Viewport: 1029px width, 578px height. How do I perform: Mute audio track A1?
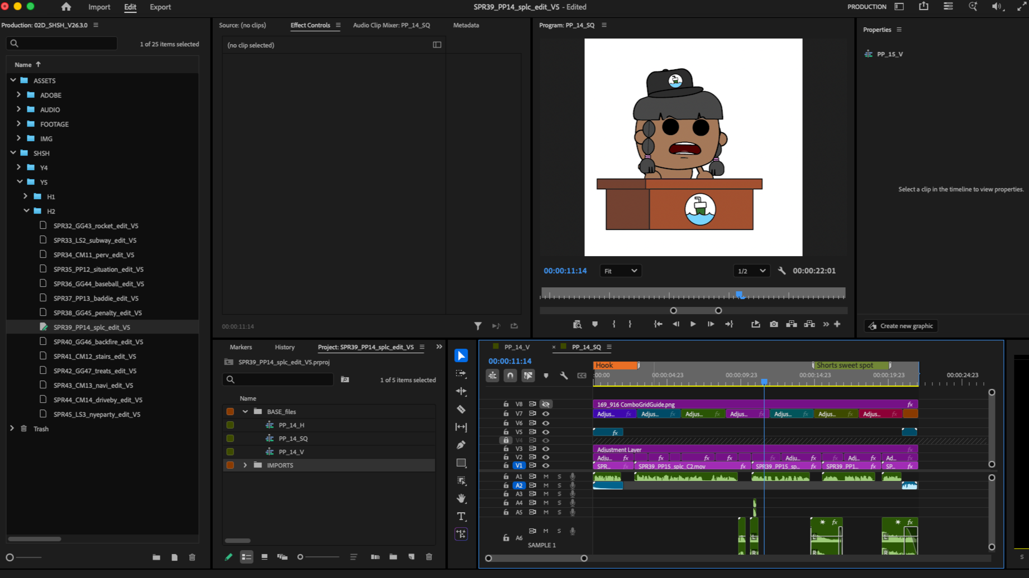(x=546, y=476)
